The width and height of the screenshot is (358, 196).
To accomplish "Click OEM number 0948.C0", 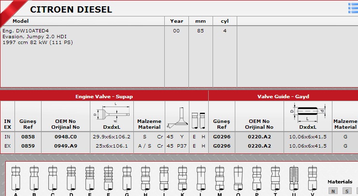I will (x=65, y=137).
